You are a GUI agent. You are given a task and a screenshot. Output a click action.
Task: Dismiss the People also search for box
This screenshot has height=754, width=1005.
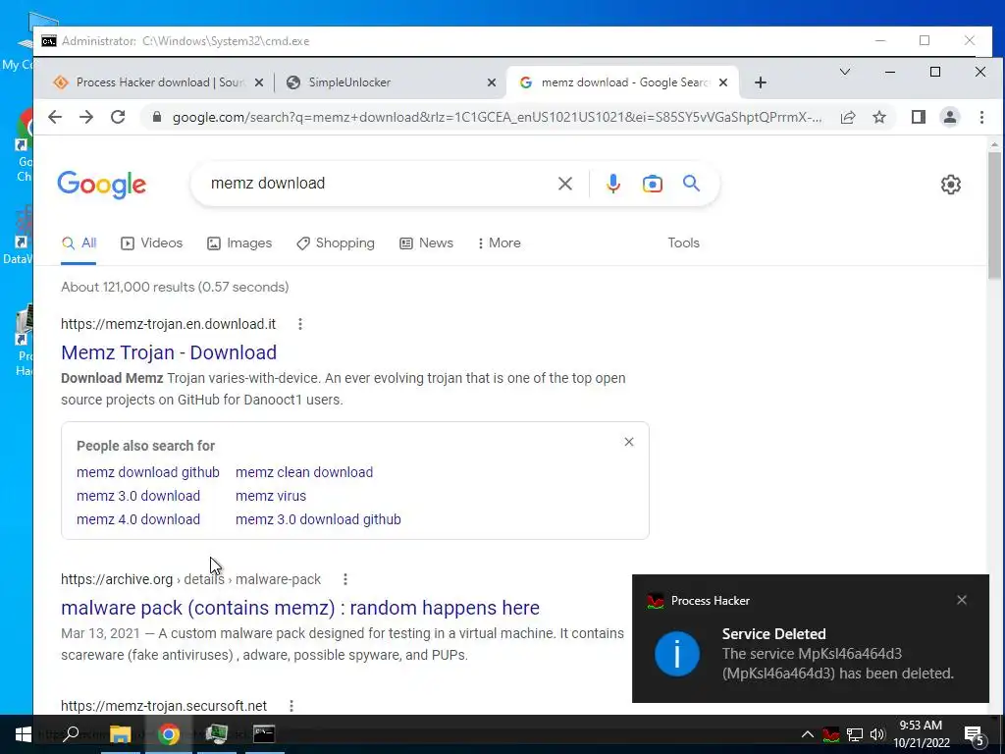pos(629,442)
